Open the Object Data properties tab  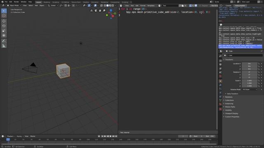220,100
